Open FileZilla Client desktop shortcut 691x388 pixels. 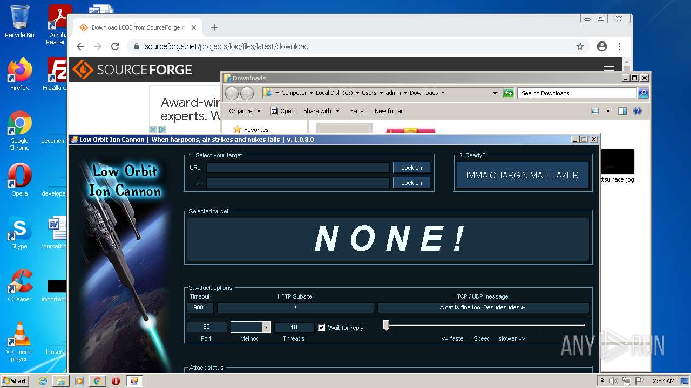pyautogui.click(x=56, y=74)
